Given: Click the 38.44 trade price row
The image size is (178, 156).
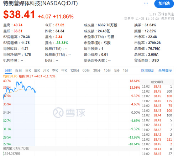Looking at the screenshot, I should 157,115.
